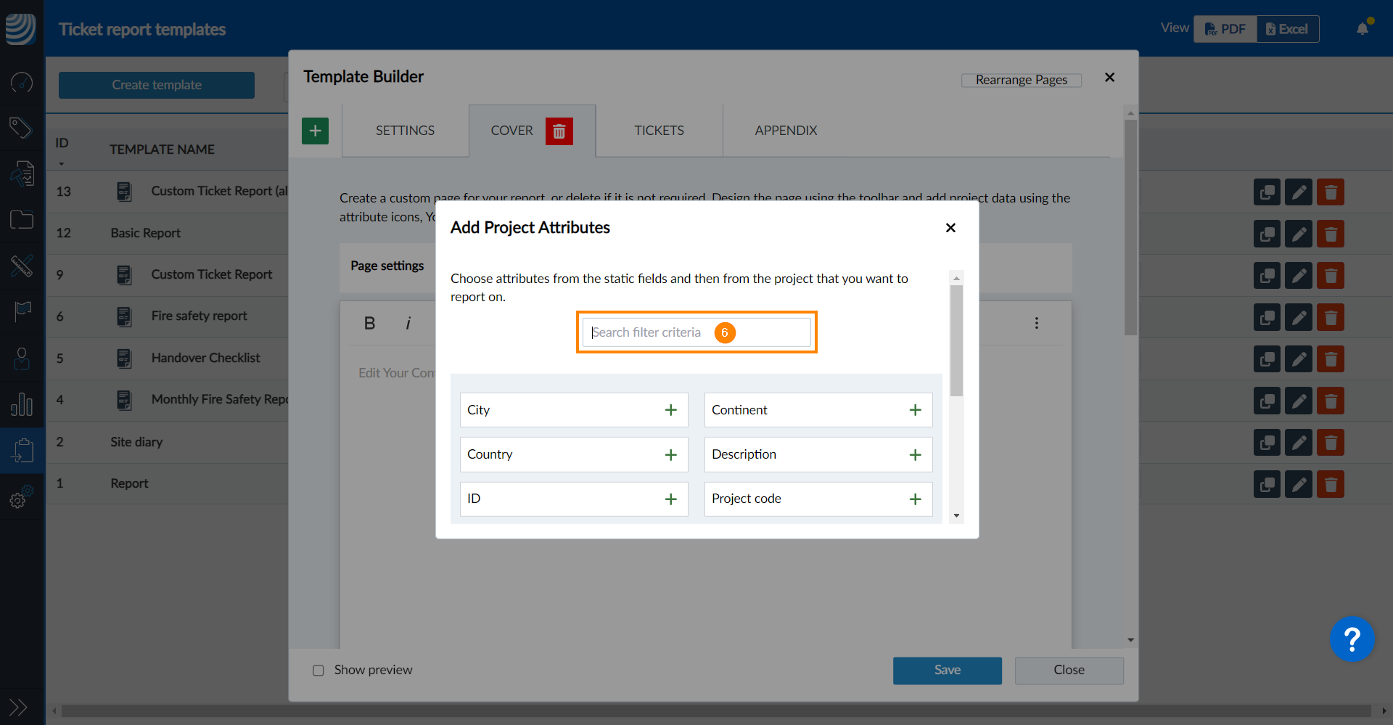This screenshot has width=1393, height=725.
Task: Click the Save button
Action: 947,671
